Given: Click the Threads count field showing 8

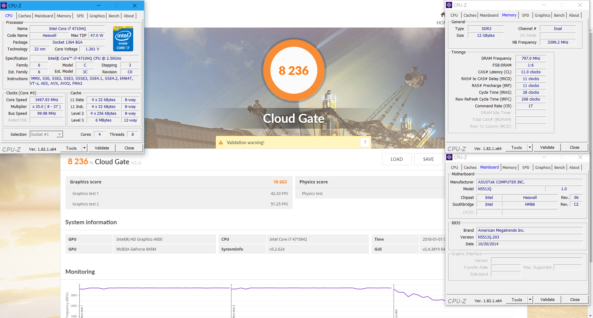Looking at the screenshot, I should pos(133,135).
